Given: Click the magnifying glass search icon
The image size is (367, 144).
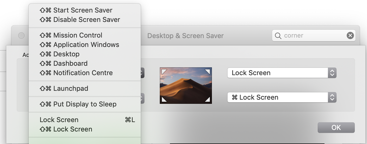Looking at the screenshot, I should (278, 36).
